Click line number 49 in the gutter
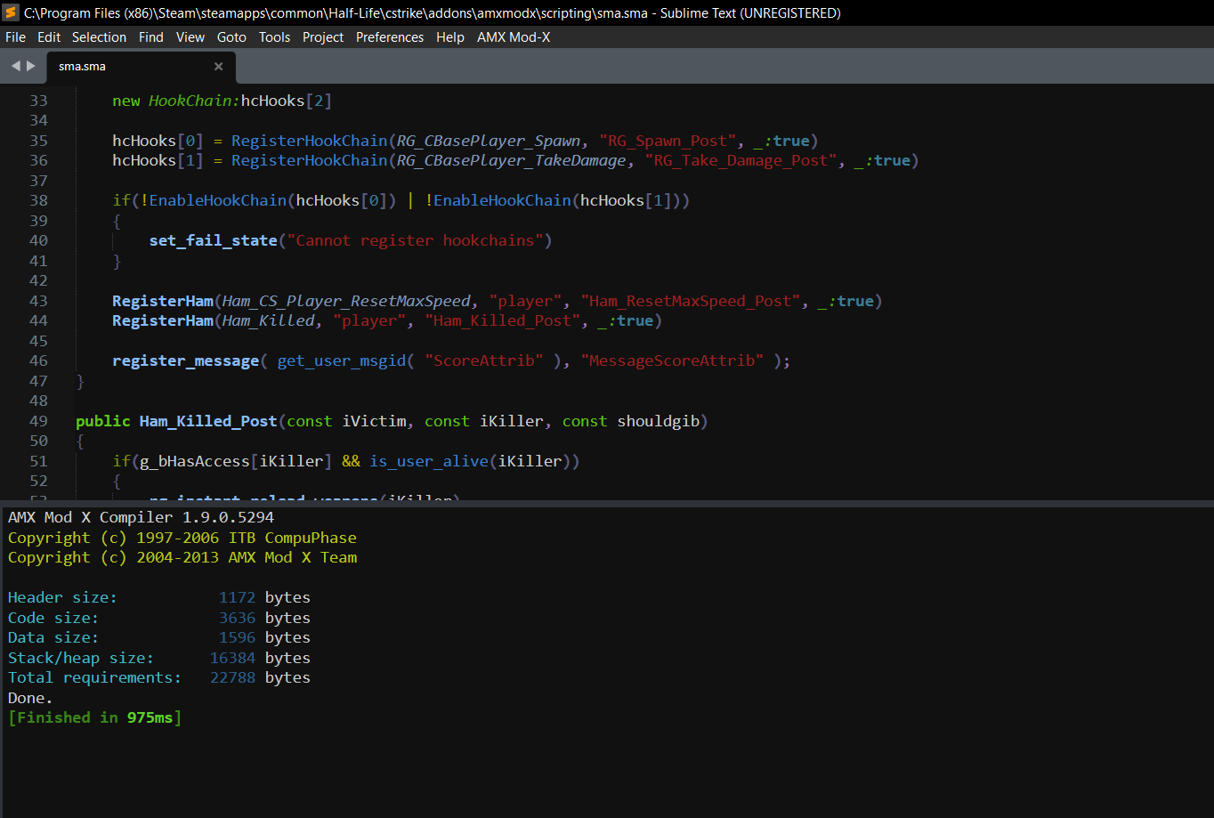1214x818 pixels. click(x=38, y=421)
